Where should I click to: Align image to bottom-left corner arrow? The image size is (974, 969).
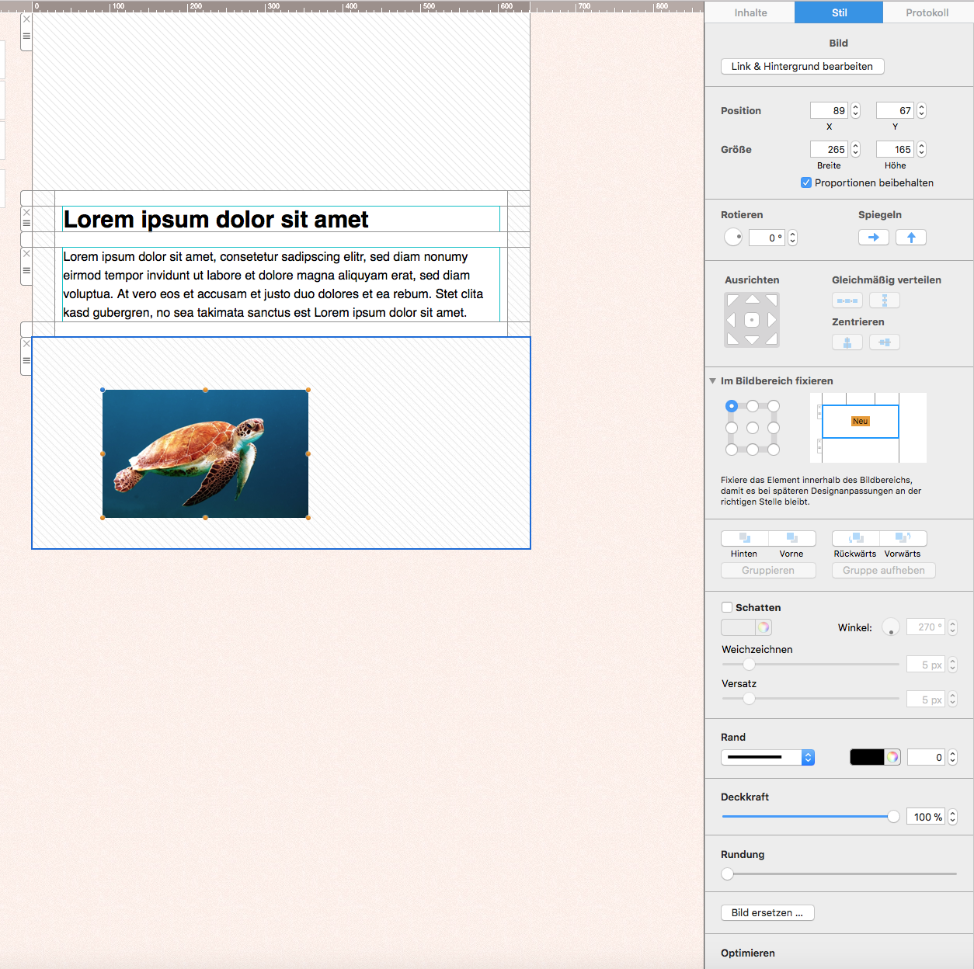pos(732,339)
